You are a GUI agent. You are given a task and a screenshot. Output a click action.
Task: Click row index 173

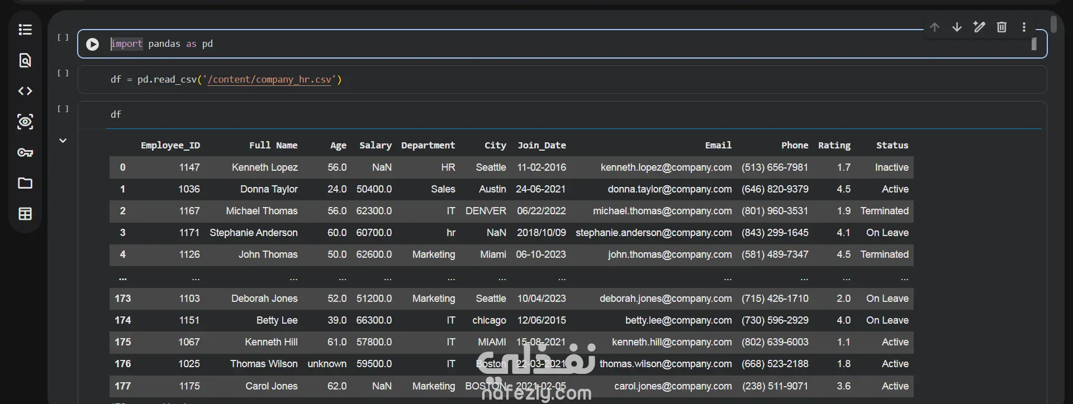pos(122,299)
